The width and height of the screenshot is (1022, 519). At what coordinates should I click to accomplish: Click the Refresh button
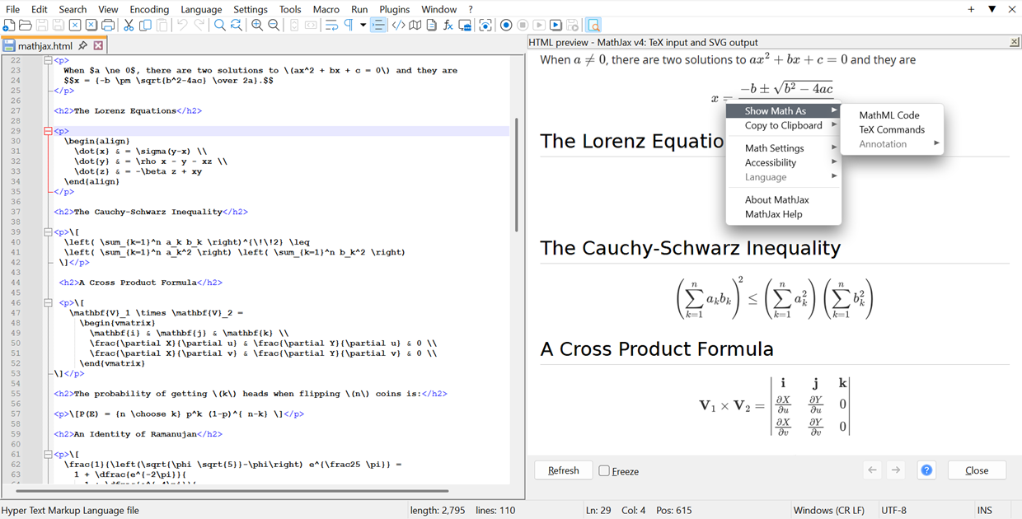[x=564, y=470]
